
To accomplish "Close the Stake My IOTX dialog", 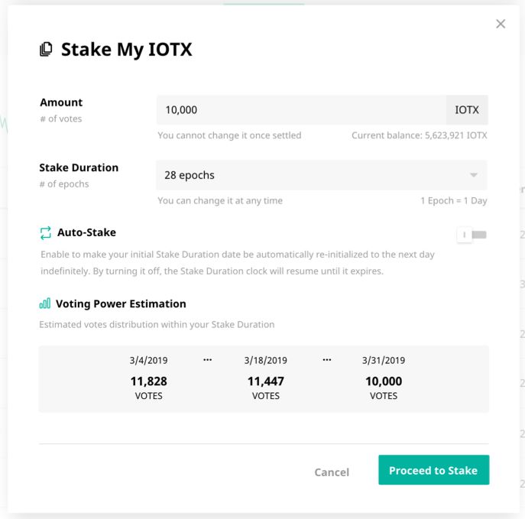I will pos(501,24).
